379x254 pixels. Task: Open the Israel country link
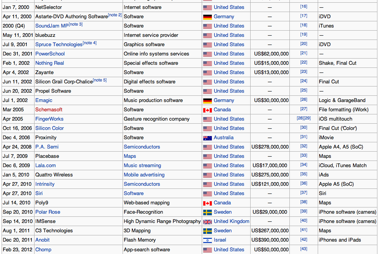pyautogui.click(x=220, y=240)
